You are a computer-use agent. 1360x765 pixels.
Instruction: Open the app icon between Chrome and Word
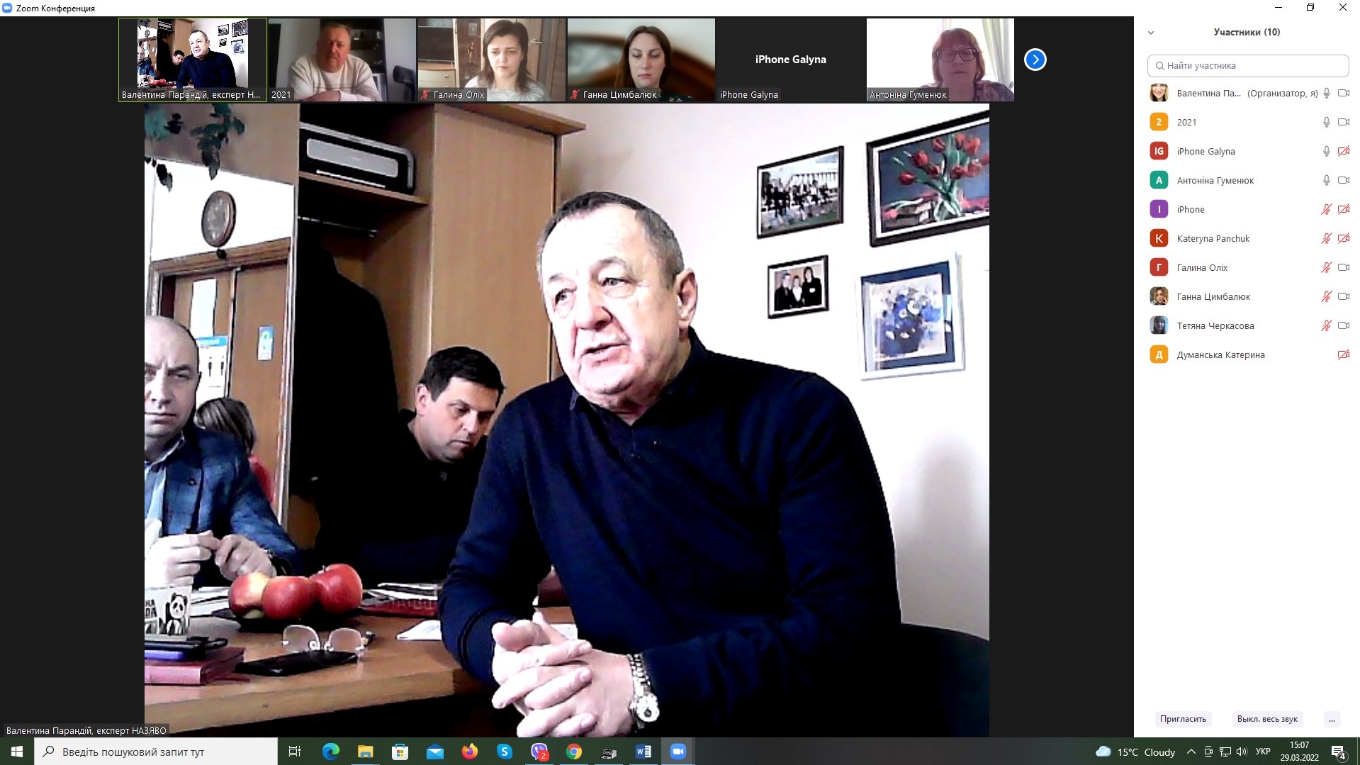609,752
